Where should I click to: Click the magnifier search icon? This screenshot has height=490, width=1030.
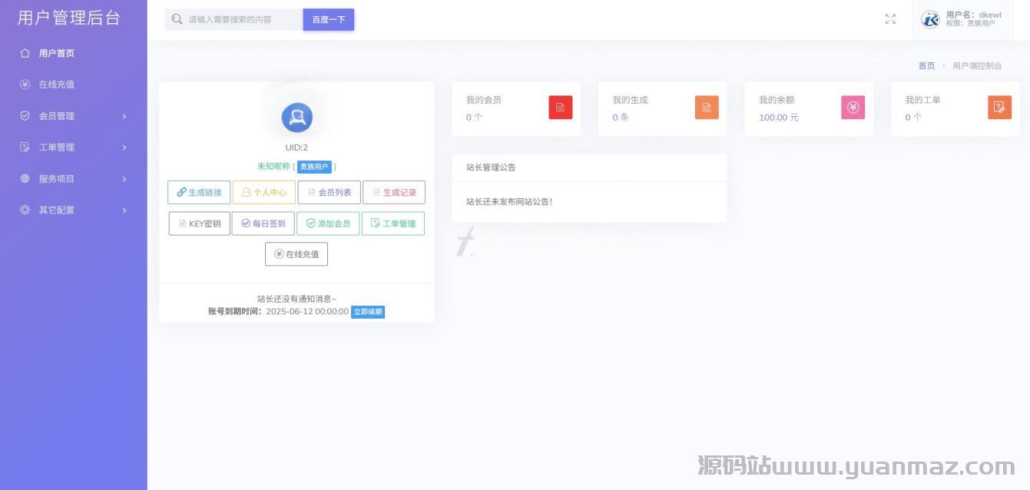[x=177, y=19]
